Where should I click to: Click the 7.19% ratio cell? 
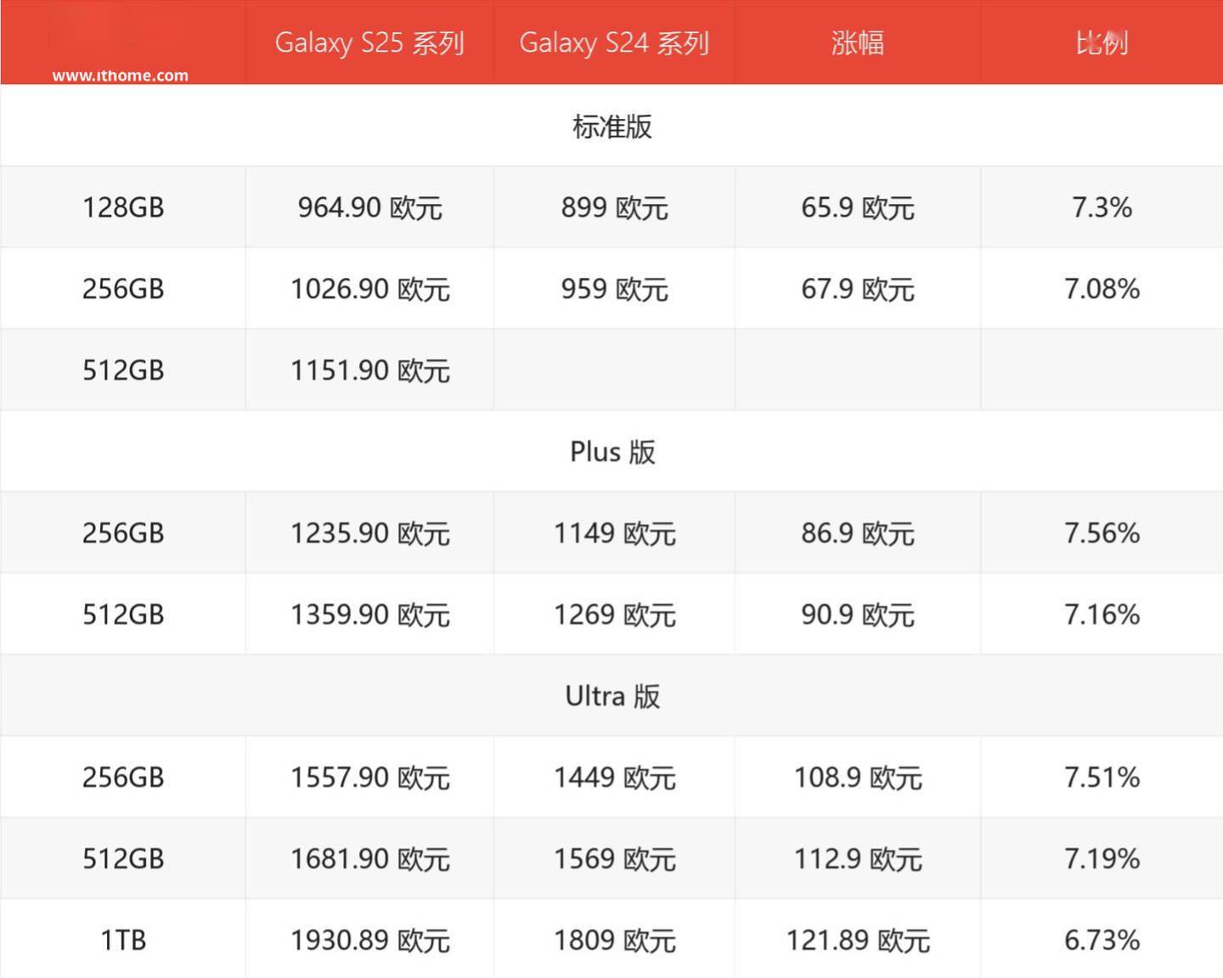(x=1102, y=858)
